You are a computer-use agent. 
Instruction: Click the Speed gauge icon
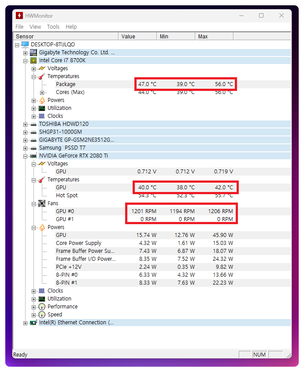coord(42,315)
